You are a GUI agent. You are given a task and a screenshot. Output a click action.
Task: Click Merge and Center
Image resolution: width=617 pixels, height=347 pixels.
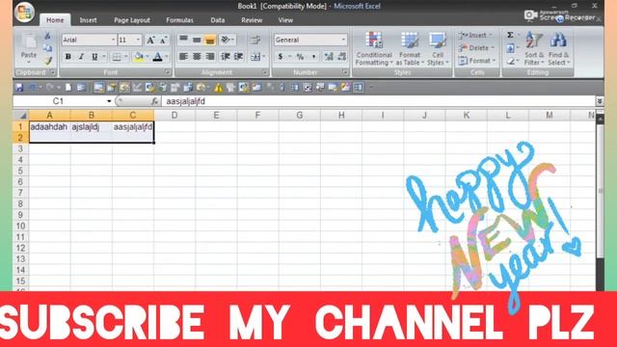point(255,57)
